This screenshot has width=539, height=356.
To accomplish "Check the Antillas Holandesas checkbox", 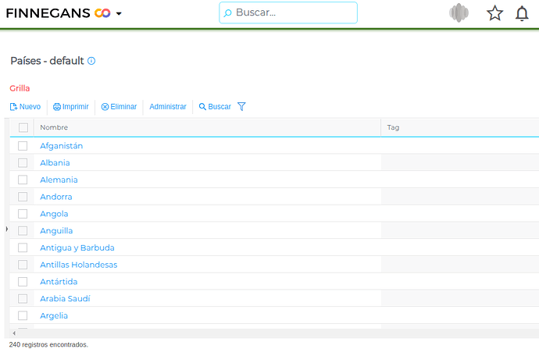I will click(23, 265).
